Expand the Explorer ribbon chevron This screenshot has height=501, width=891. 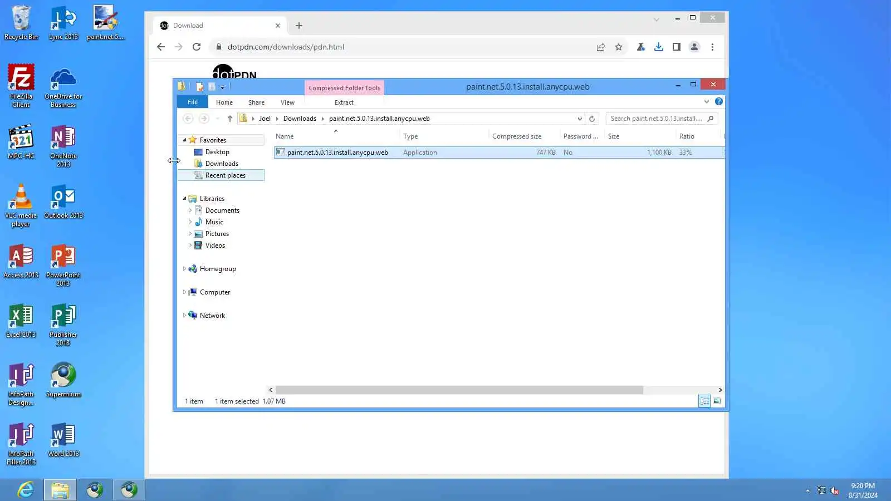click(707, 101)
